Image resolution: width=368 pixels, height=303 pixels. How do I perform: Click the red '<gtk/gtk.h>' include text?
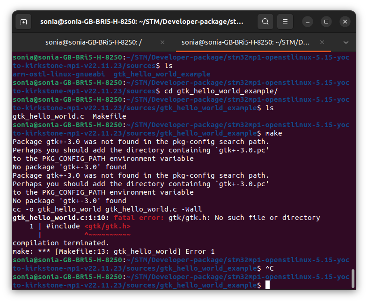(x=107, y=226)
